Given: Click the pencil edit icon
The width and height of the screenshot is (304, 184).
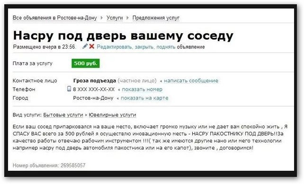Looking at the screenshot, I should coord(85,46).
